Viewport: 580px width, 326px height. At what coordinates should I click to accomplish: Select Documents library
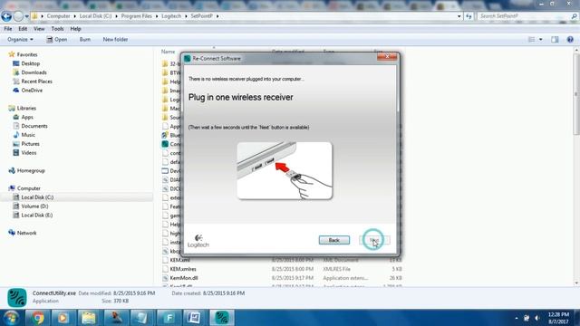click(x=34, y=126)
